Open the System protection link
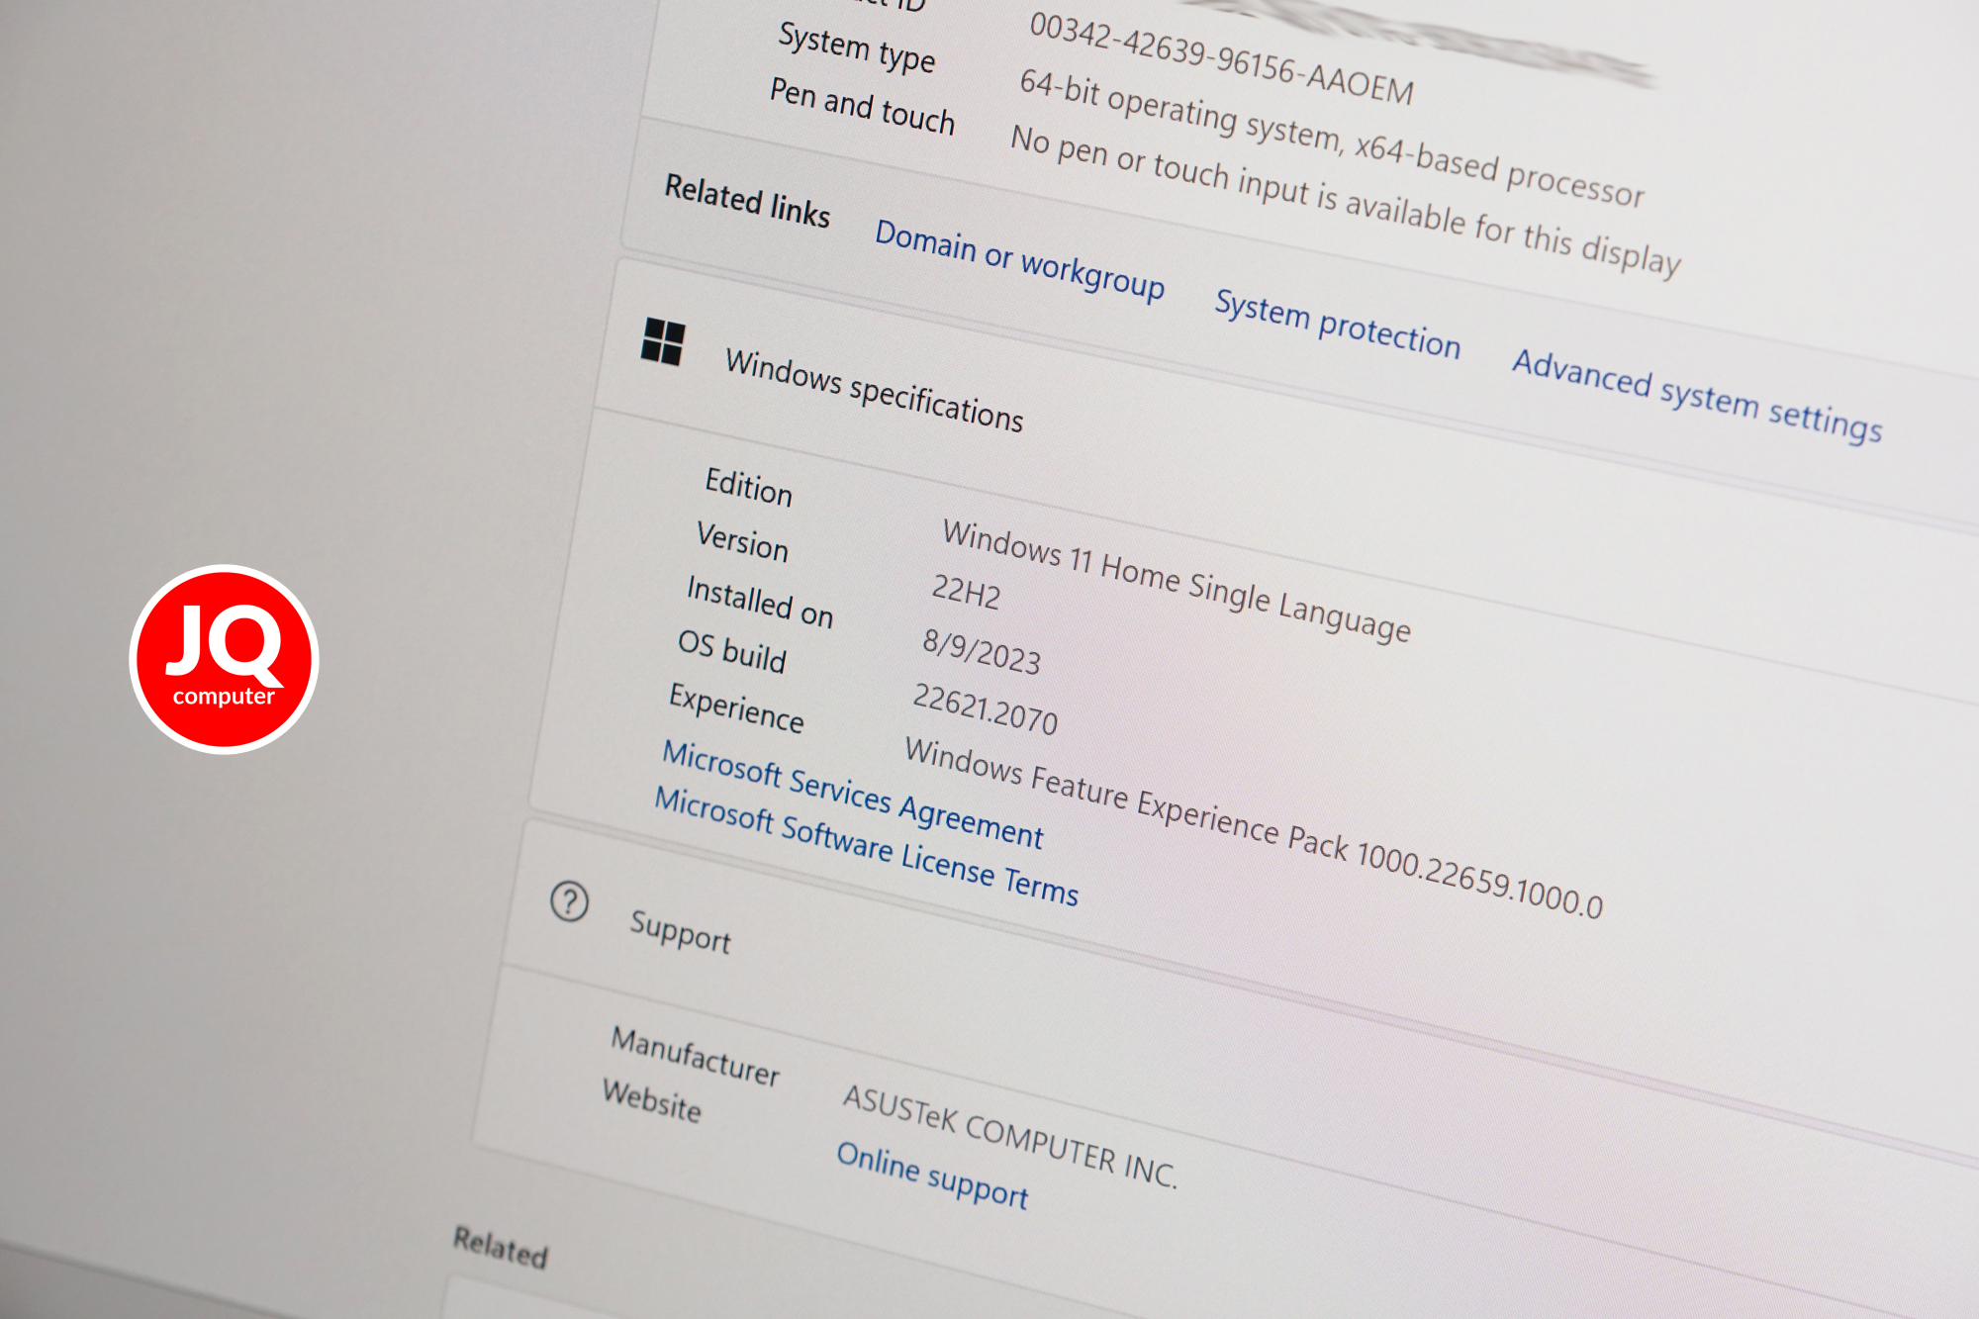This screenshot has height=1319, width=1979. (x=1338, y=324)
